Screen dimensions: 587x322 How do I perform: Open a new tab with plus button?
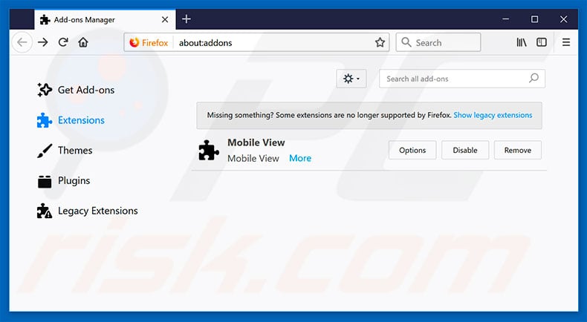[x=186, y=19]
